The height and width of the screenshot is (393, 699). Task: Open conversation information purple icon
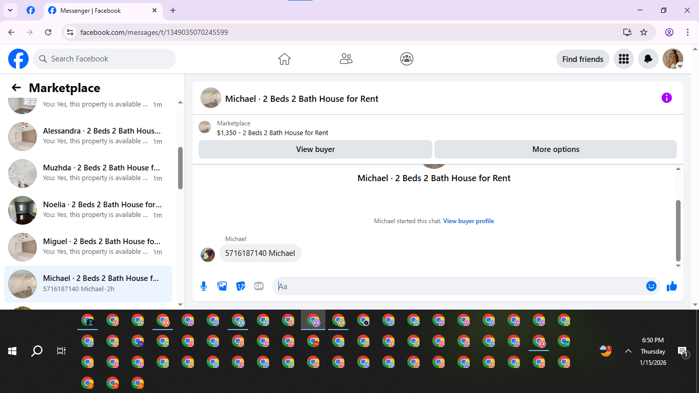point(666,98)
